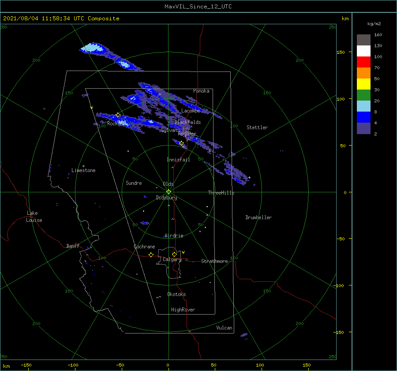This screenshot has height=371, width=397.
Task: Click the small purple echo south of Vulcan
Action: pyautogui.click(x=244, y=335)
